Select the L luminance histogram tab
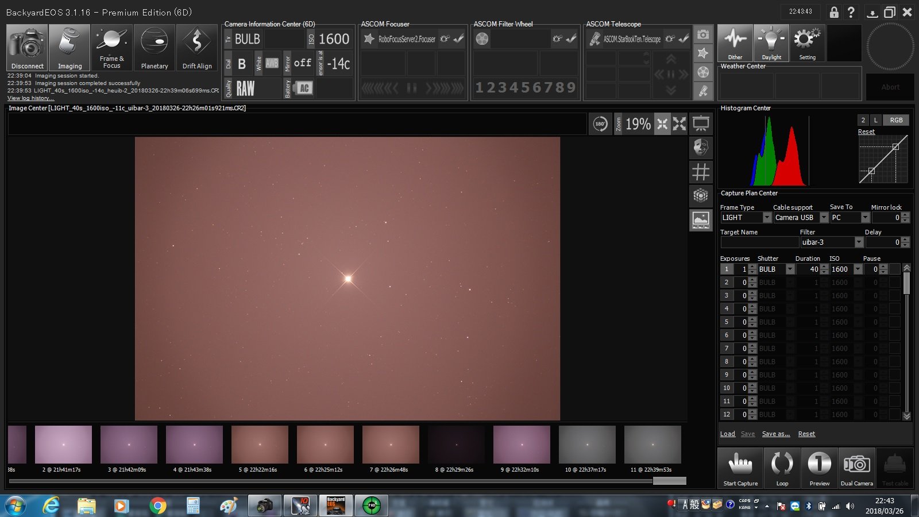 875,120
